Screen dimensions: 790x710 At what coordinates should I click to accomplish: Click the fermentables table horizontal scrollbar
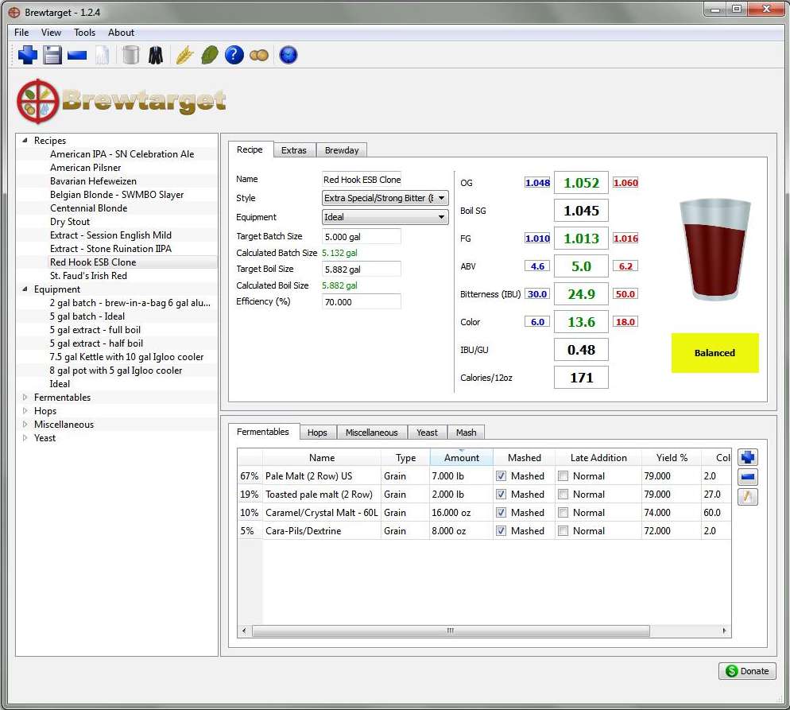tap(449, 631)
